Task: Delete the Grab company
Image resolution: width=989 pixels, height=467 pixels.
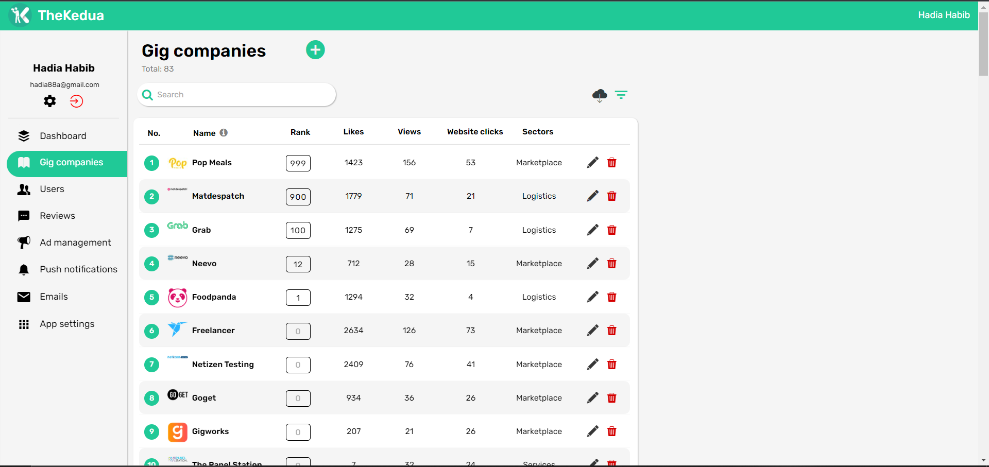Action: 612,230
